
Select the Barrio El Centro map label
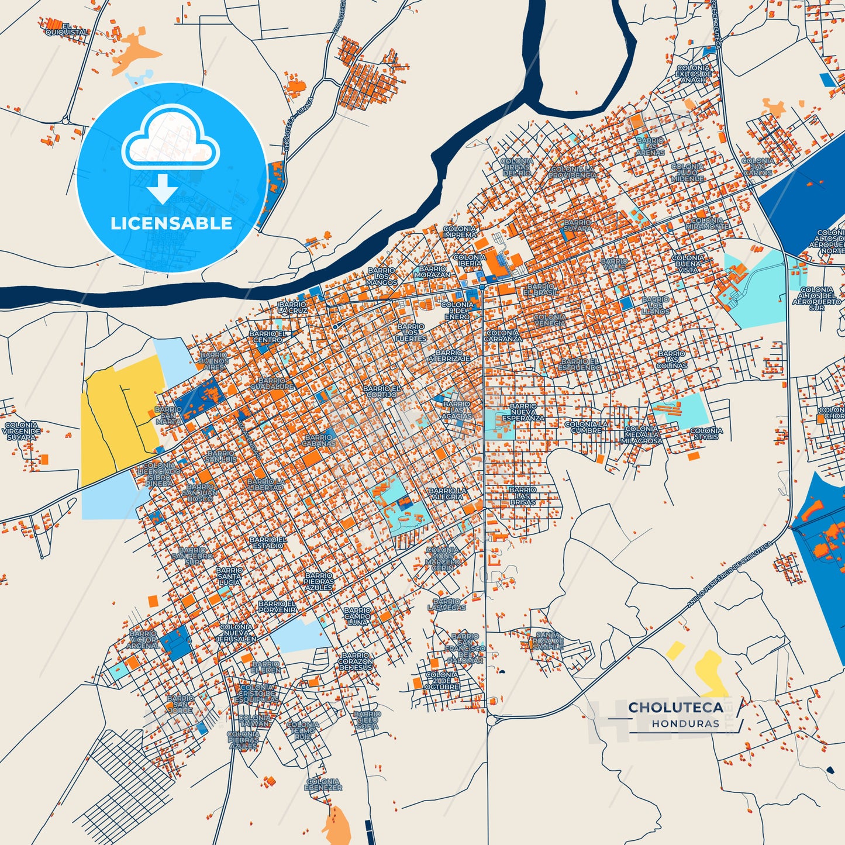click(268, 336)
